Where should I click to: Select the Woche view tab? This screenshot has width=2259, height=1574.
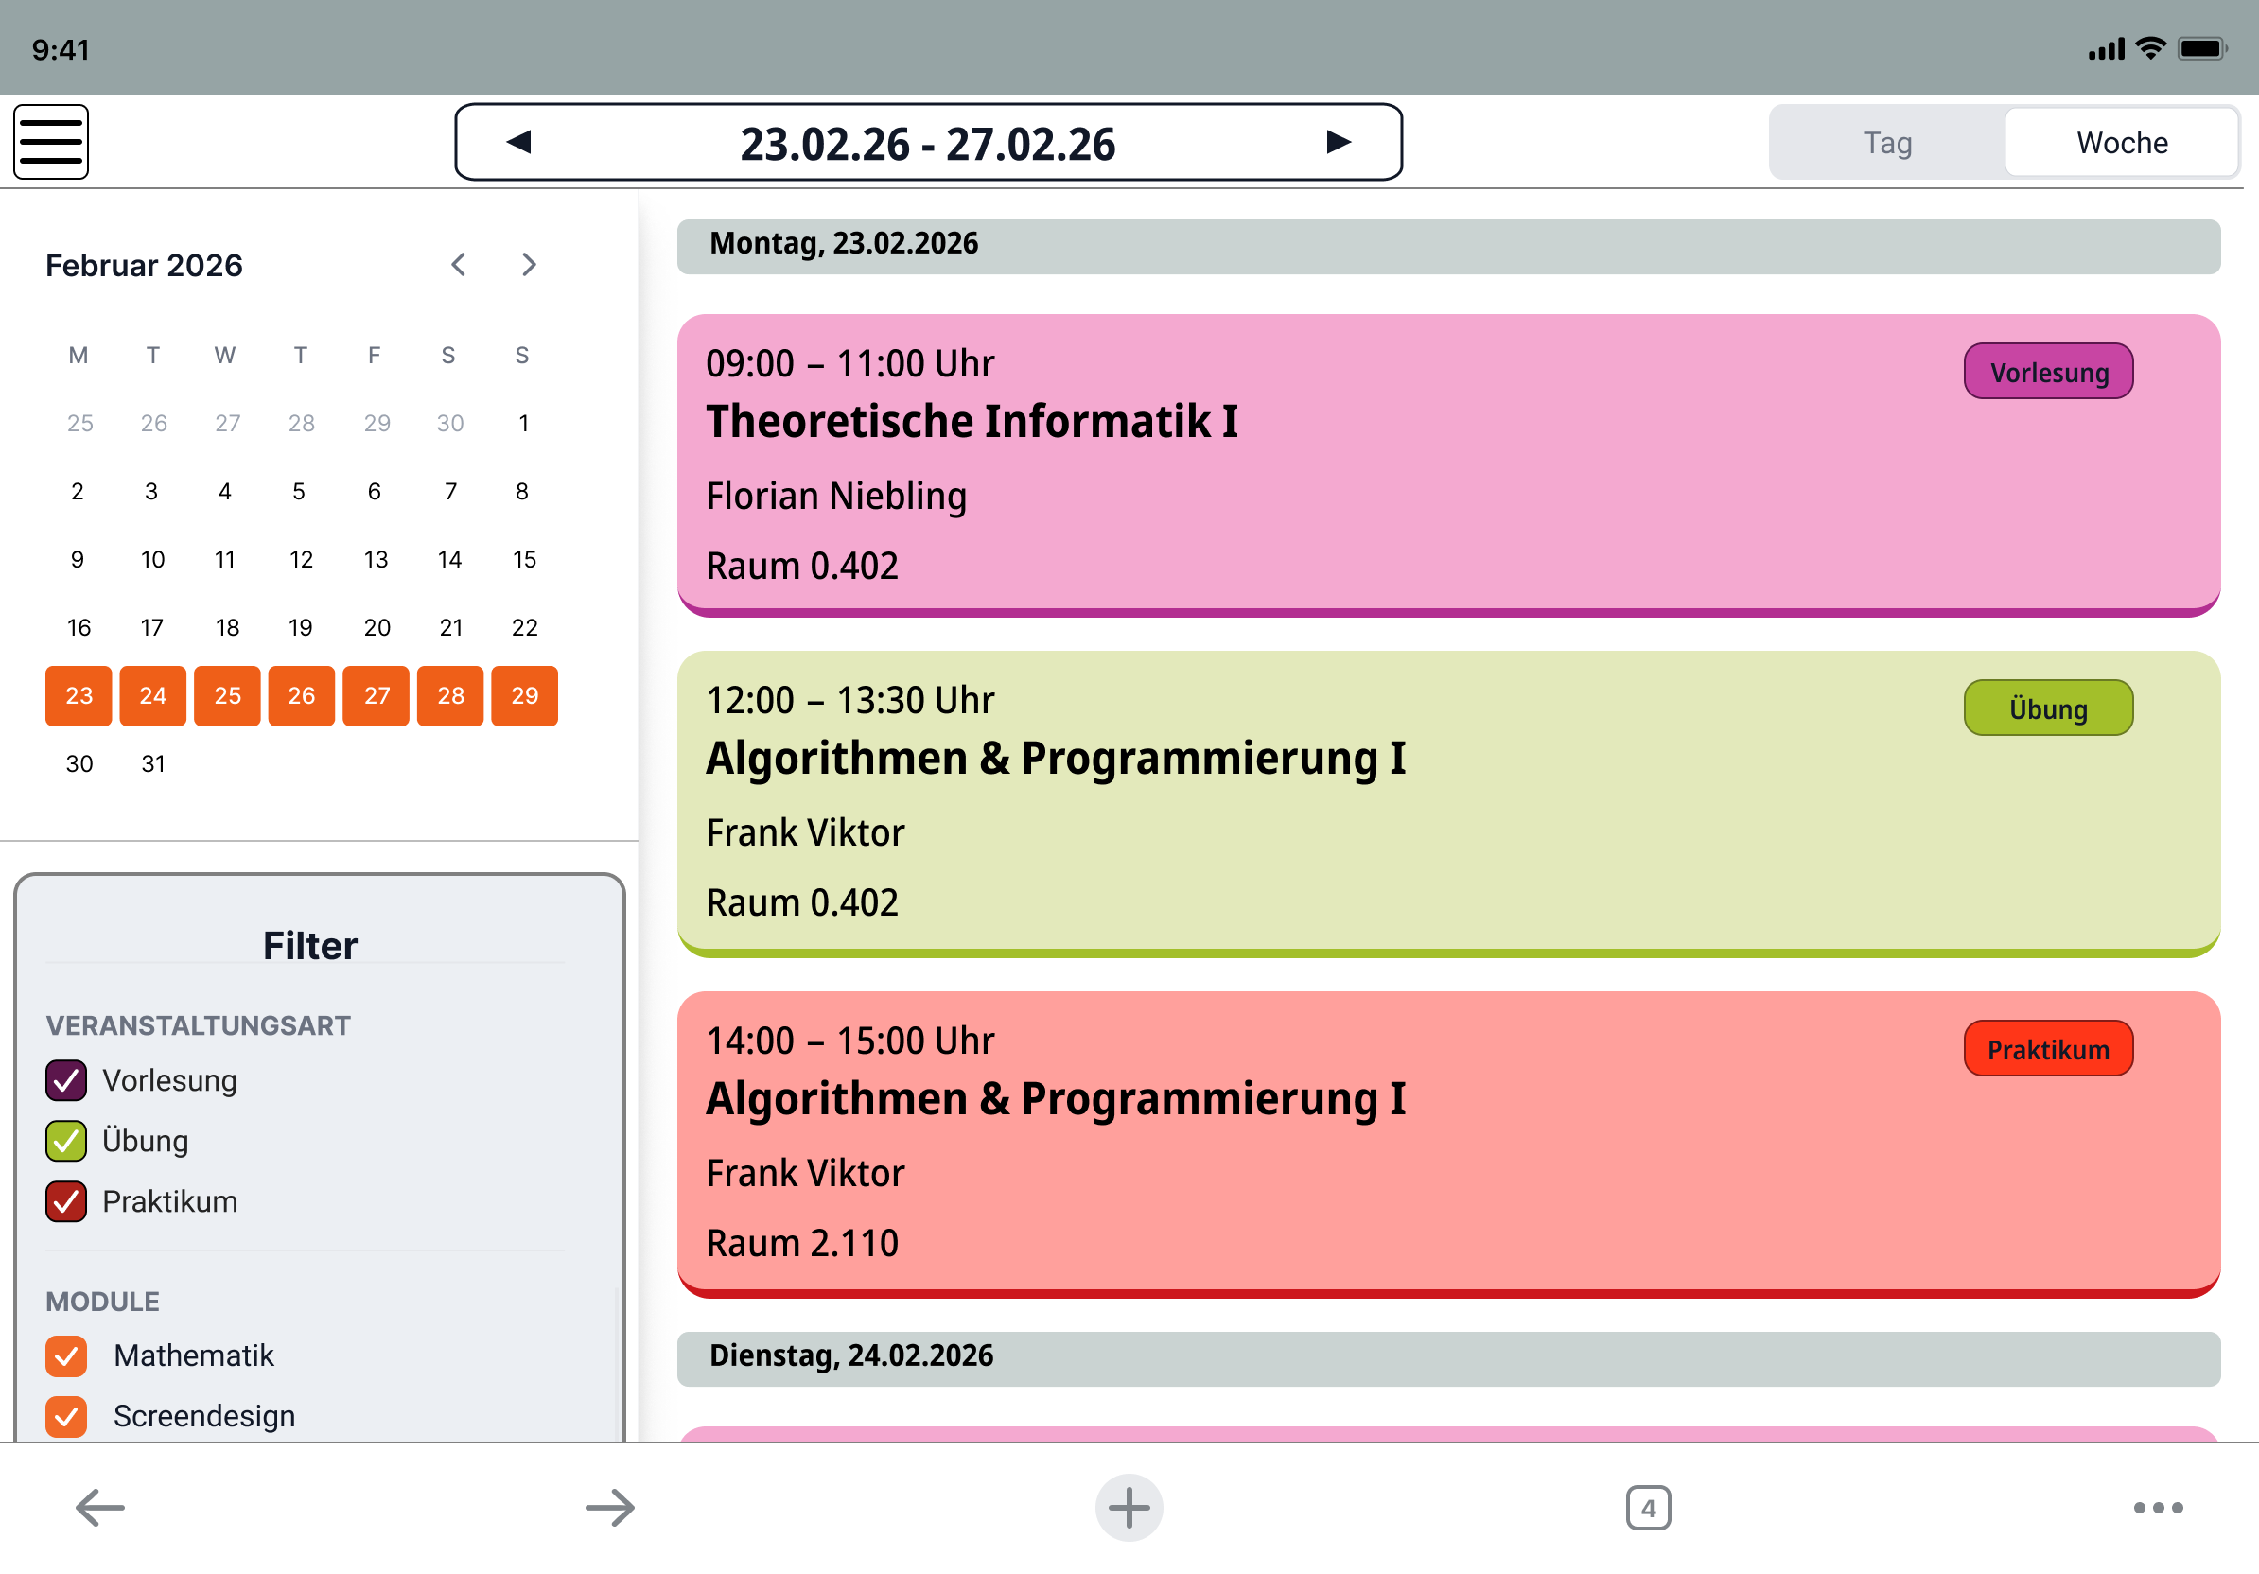coord(2121,143)
